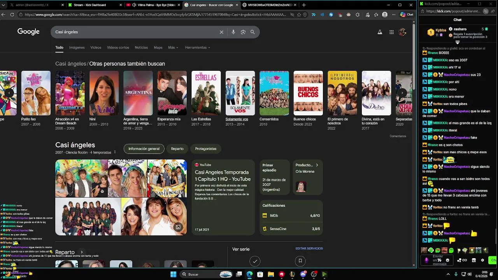This screenshot has height=280, width=498.
Task: Expand the Productora card chevron
Action: pos(317,165)
